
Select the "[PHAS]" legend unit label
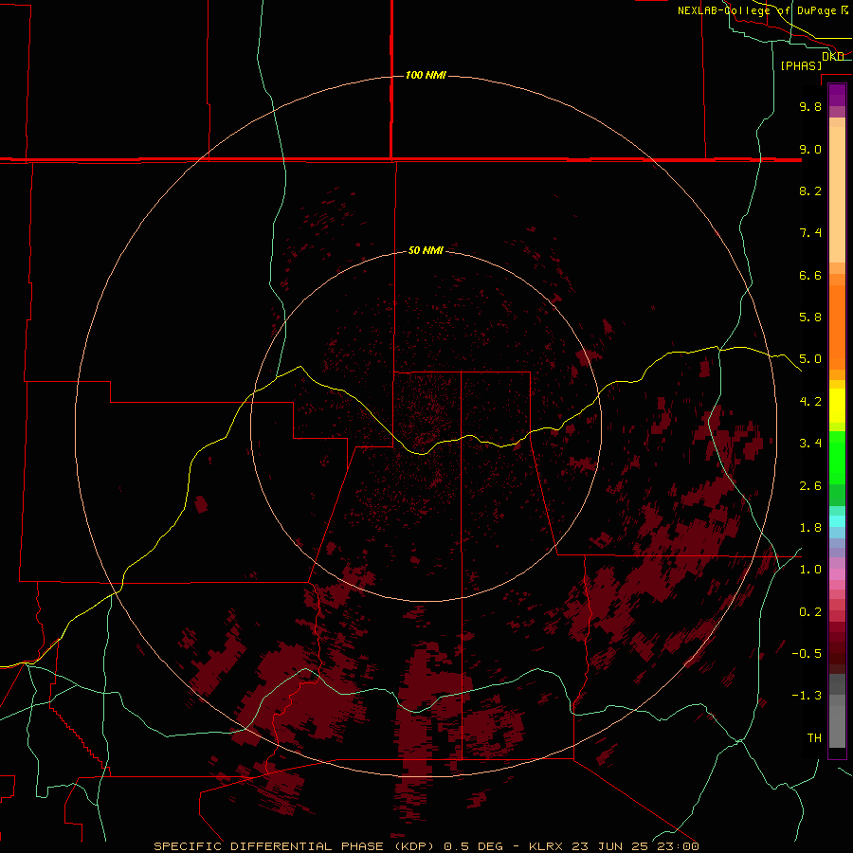tap(801, 66)
